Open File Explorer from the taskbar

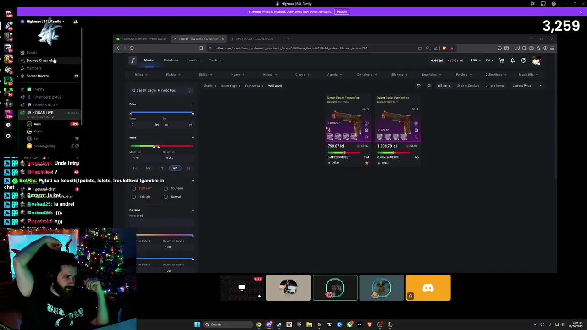click(309, 324)
